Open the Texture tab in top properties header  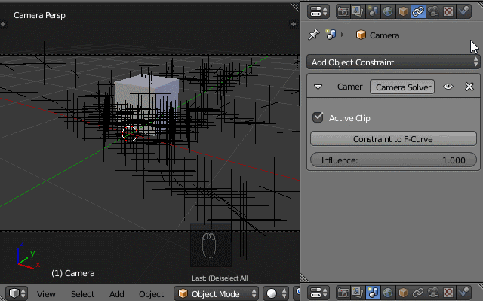tap(448, 11)
